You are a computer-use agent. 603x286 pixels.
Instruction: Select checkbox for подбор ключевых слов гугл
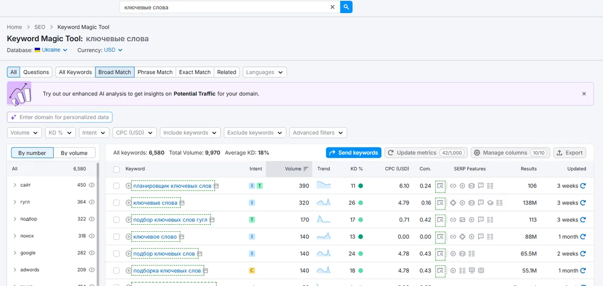click(117, 220)
